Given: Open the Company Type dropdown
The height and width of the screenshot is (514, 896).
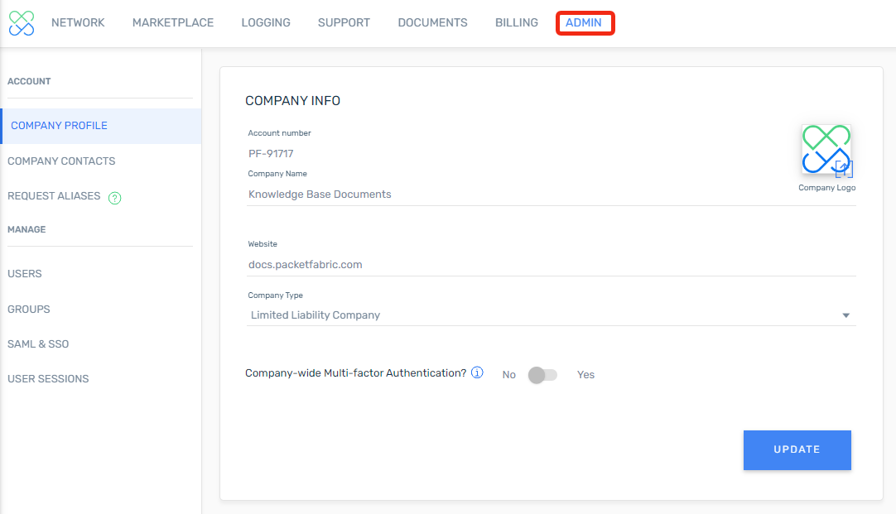Looking at the screenshot, I should click(845, 315).
